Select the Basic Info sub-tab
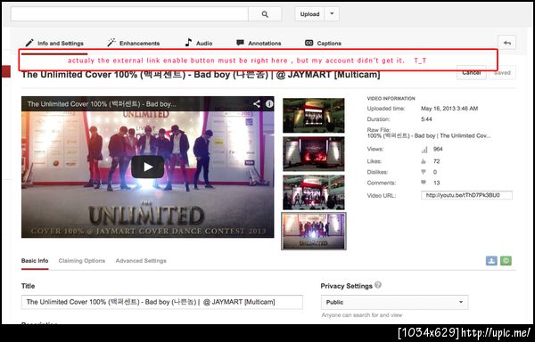This screenshot has width=535, height=342. coord(35,261)
